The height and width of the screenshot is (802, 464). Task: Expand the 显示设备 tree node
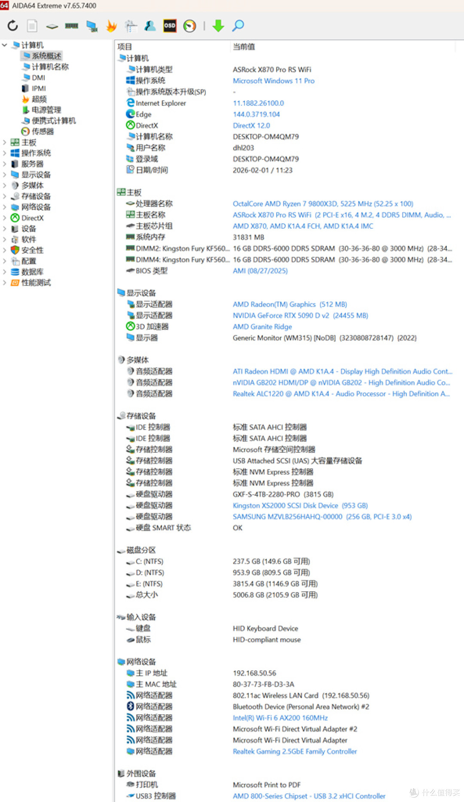4,175
